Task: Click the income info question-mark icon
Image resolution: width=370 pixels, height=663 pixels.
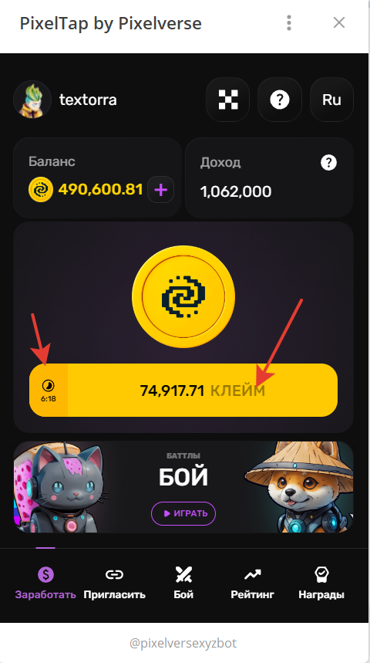Action: (x=328, y=162)
